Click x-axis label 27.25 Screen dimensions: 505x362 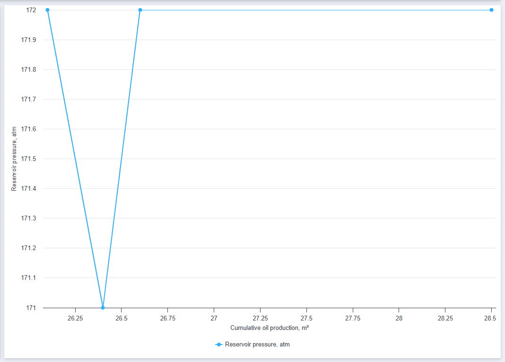point(260,318)
